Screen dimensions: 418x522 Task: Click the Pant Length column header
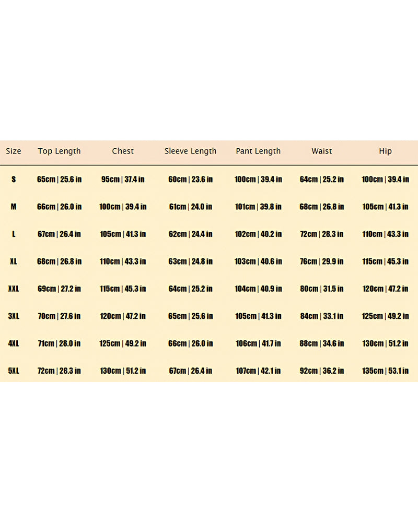point(258,151)
